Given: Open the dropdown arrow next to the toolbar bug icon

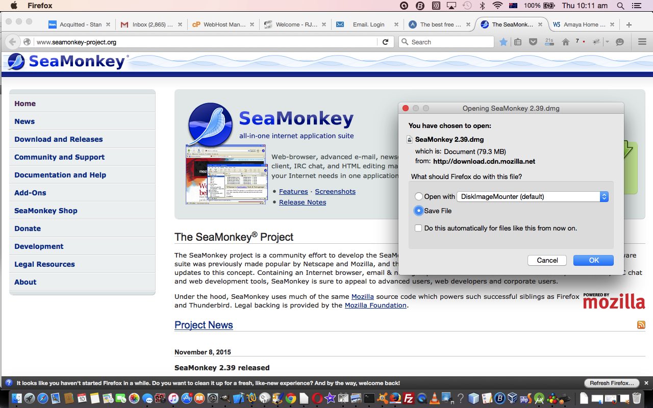Looking at the screenshot, I should pos(607,42).
